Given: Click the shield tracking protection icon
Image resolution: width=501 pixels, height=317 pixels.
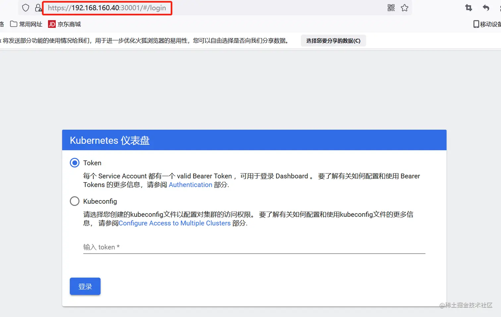Looking at the screenshot, I should click(26, 8).
